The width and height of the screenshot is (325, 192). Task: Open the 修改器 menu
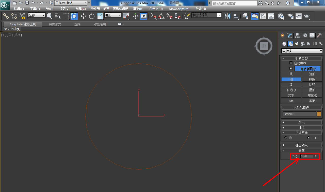pos(95,9)
